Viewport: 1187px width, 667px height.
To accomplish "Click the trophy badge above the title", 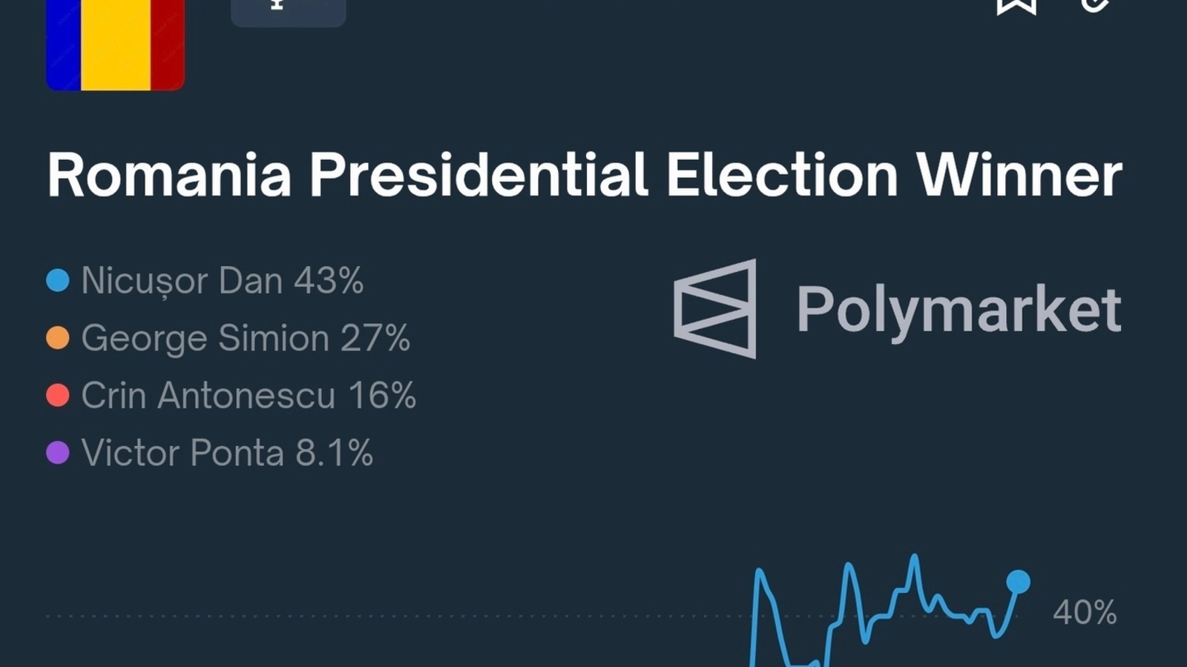I will 288,9.
